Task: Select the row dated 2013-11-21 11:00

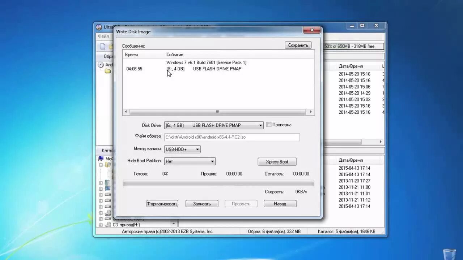Action: point(354,187)
